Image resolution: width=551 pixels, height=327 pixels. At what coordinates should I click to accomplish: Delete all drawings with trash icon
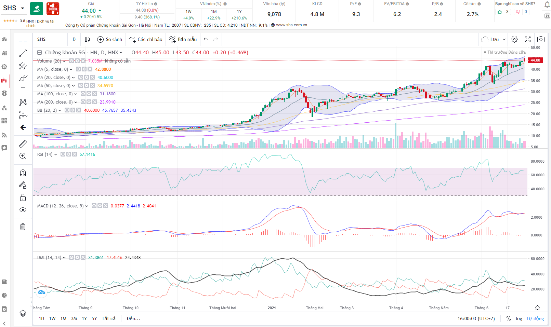pyautogui.click(x=23, y=227)
